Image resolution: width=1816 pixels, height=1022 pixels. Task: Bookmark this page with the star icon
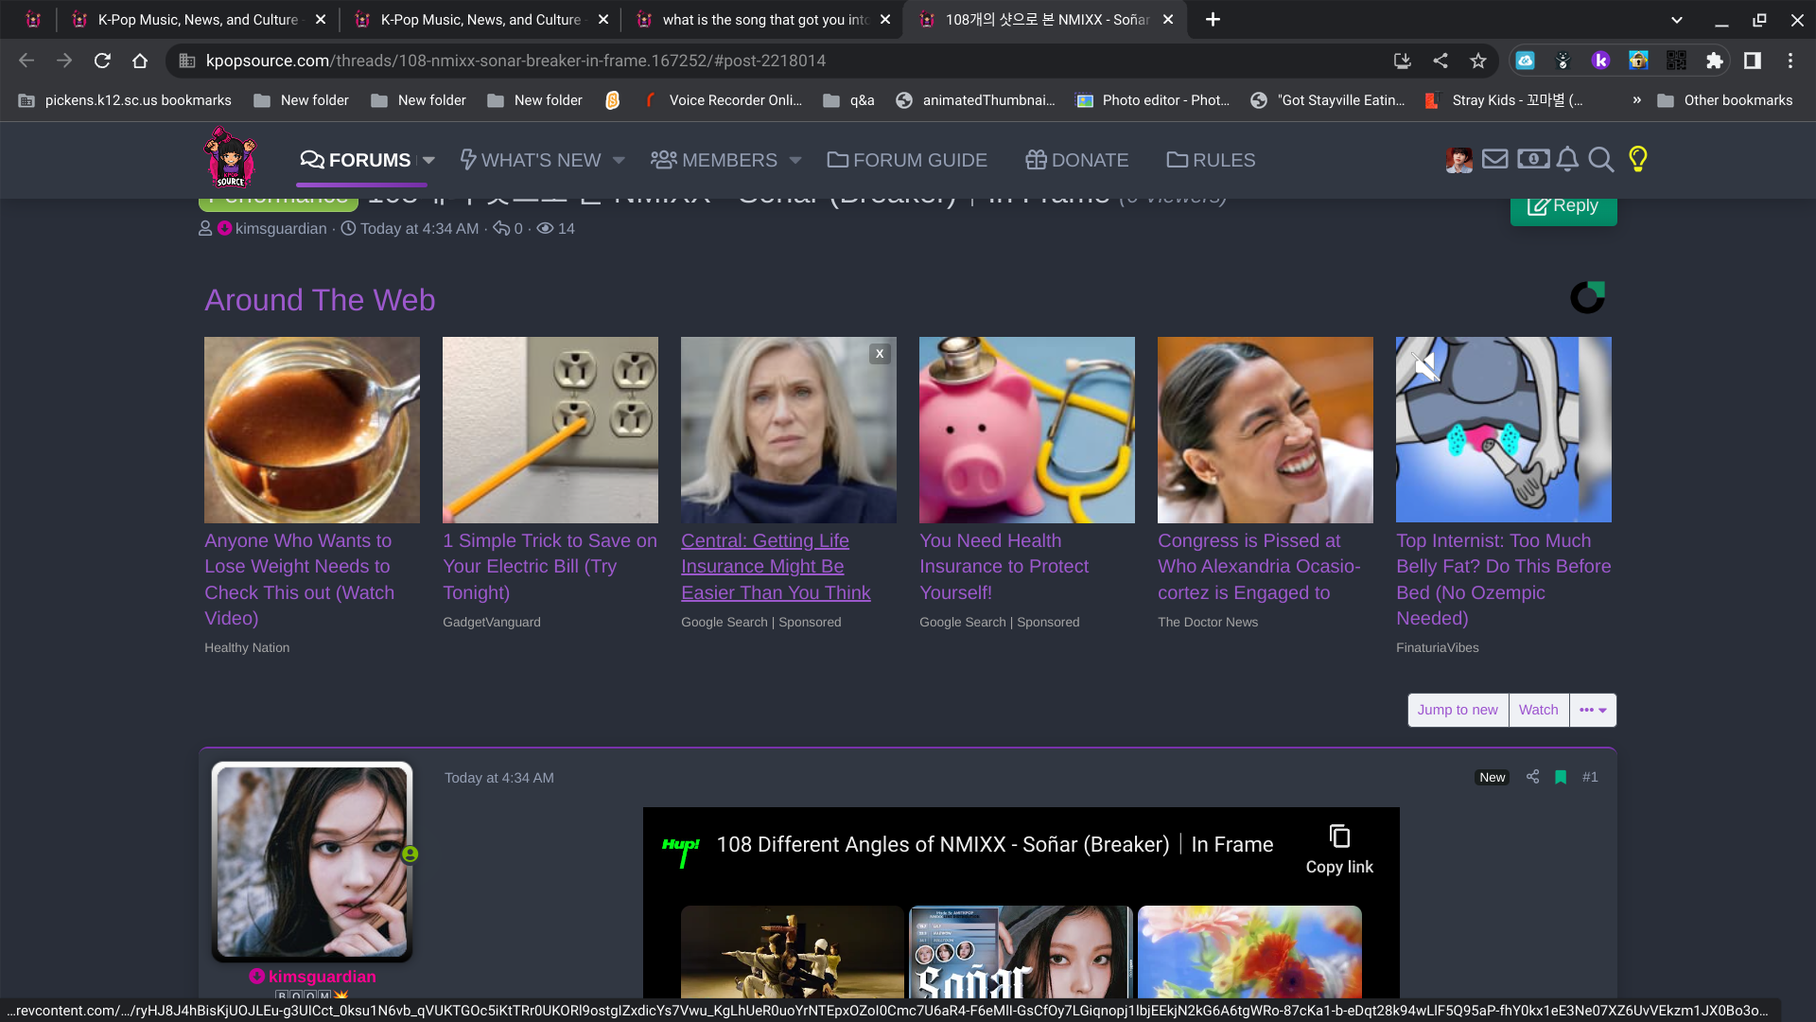tap(1478, 61)
